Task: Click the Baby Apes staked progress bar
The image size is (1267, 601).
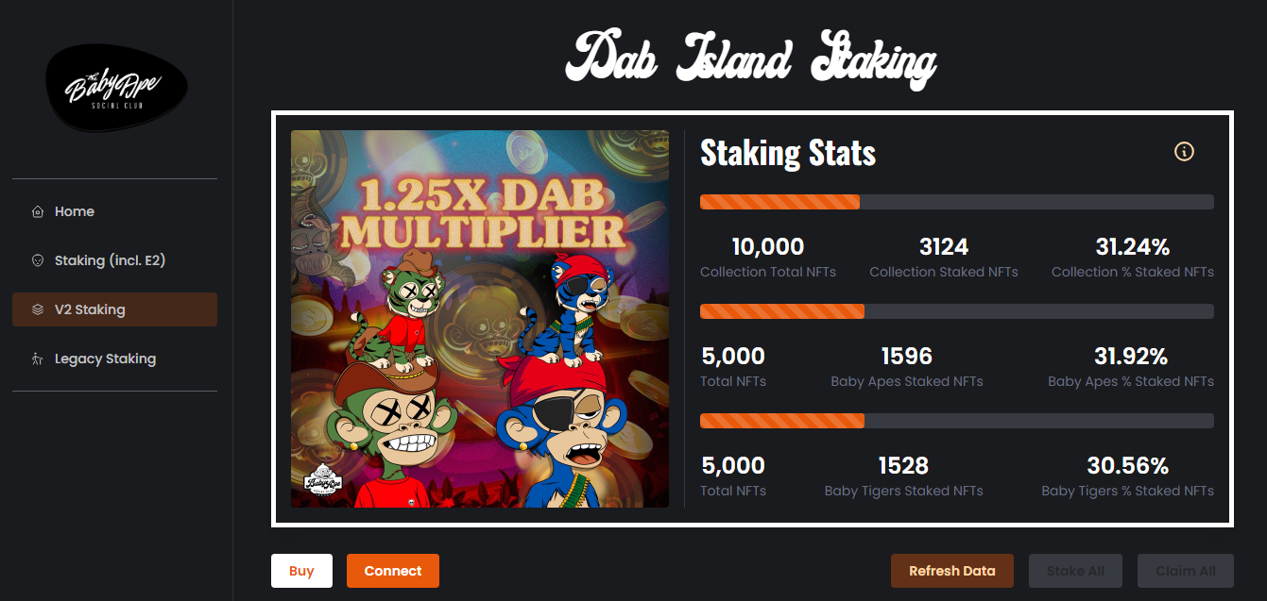Action: tap(956, 311)
